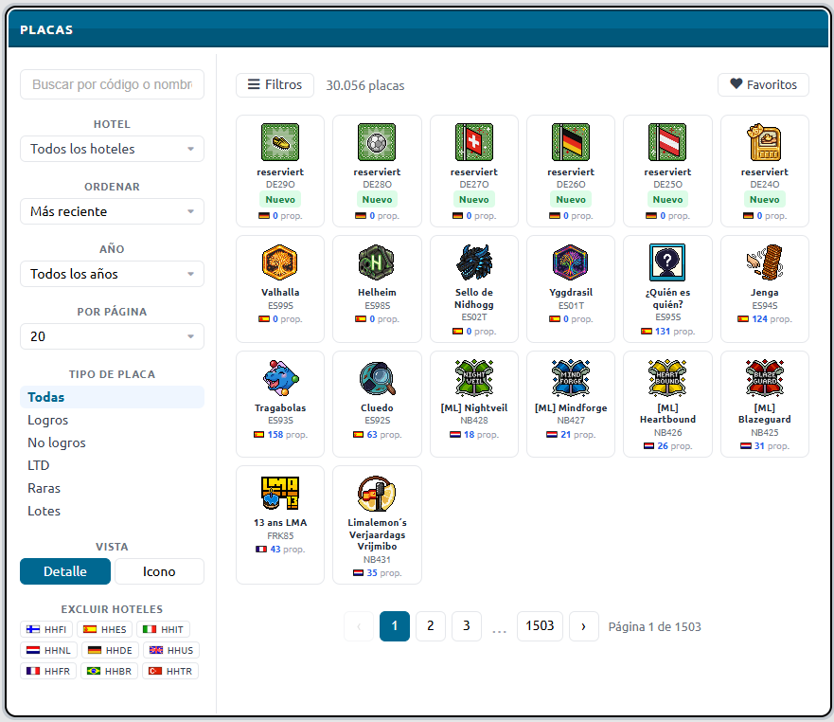Open the Jenga badge icon
Viewport: 834px width, 722px height.
click(764, 262)
